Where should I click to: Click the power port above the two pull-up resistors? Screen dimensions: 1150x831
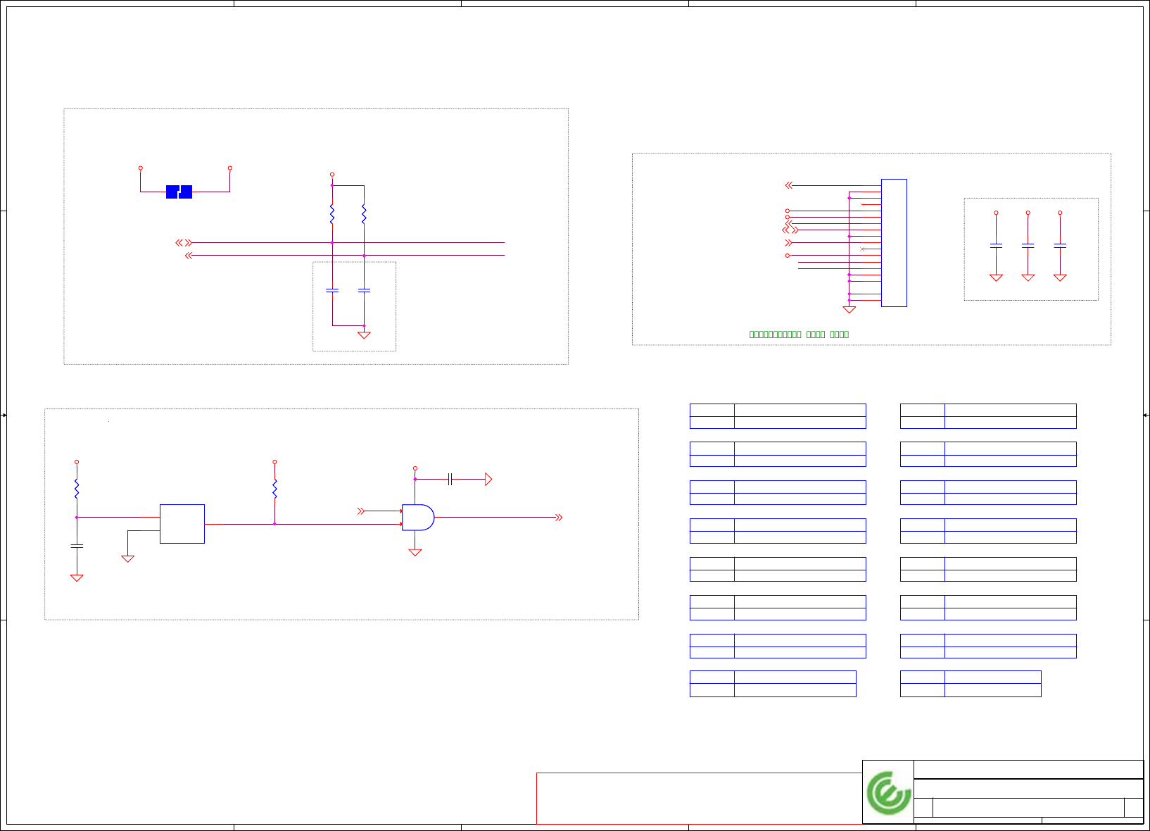click(332, 175)
